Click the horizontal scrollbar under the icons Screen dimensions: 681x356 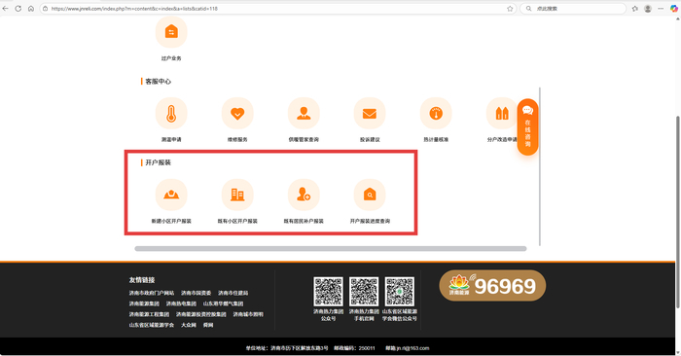(x=331, y=249)
